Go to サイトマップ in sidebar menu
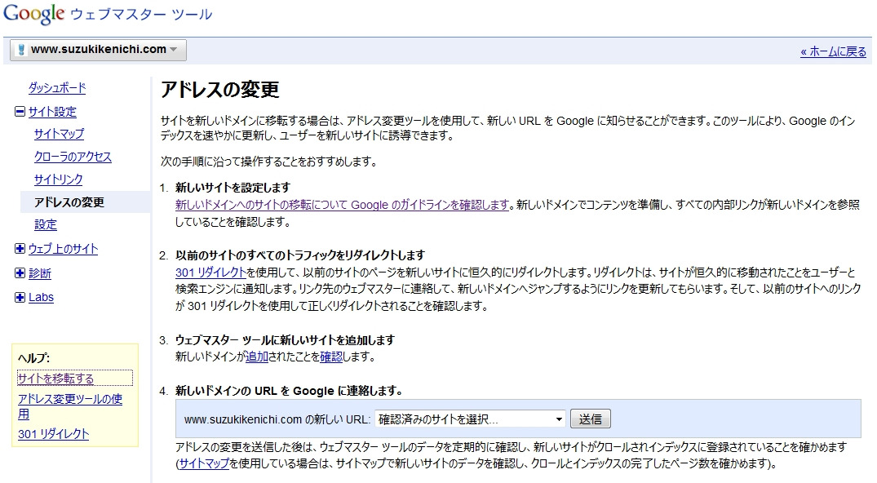877x483 pixels. pos(59,134)
